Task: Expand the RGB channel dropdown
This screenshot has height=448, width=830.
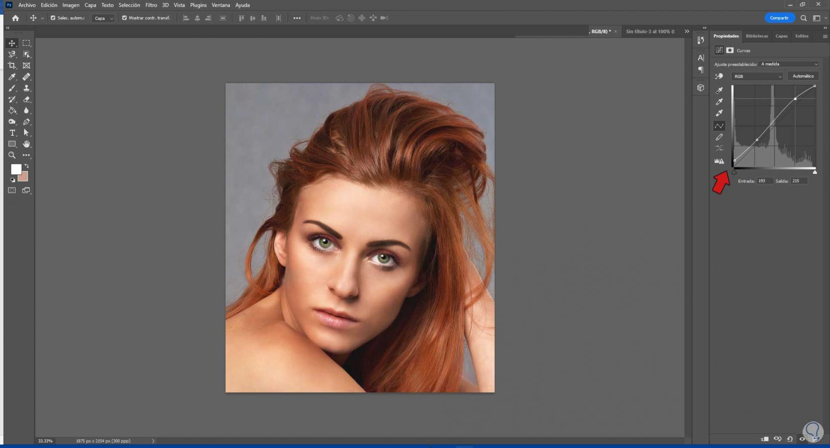Action: coord(757,76)
